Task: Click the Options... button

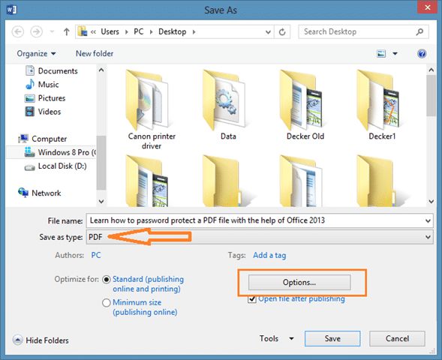Action: coord(299,282)
